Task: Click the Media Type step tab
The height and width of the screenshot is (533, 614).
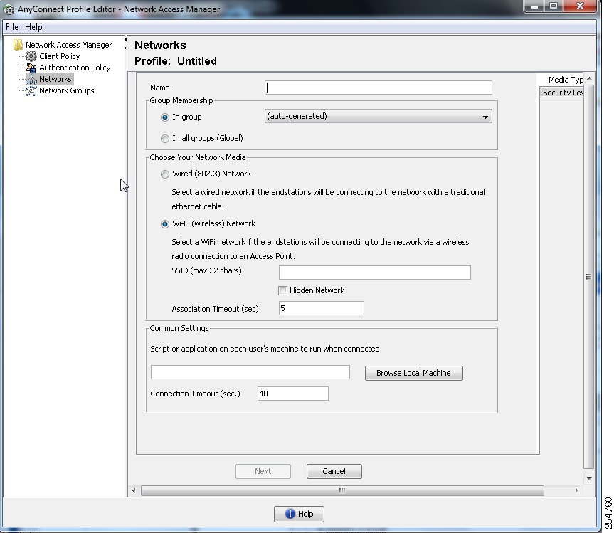Action: pyautogui.click(x=565, y=80)
